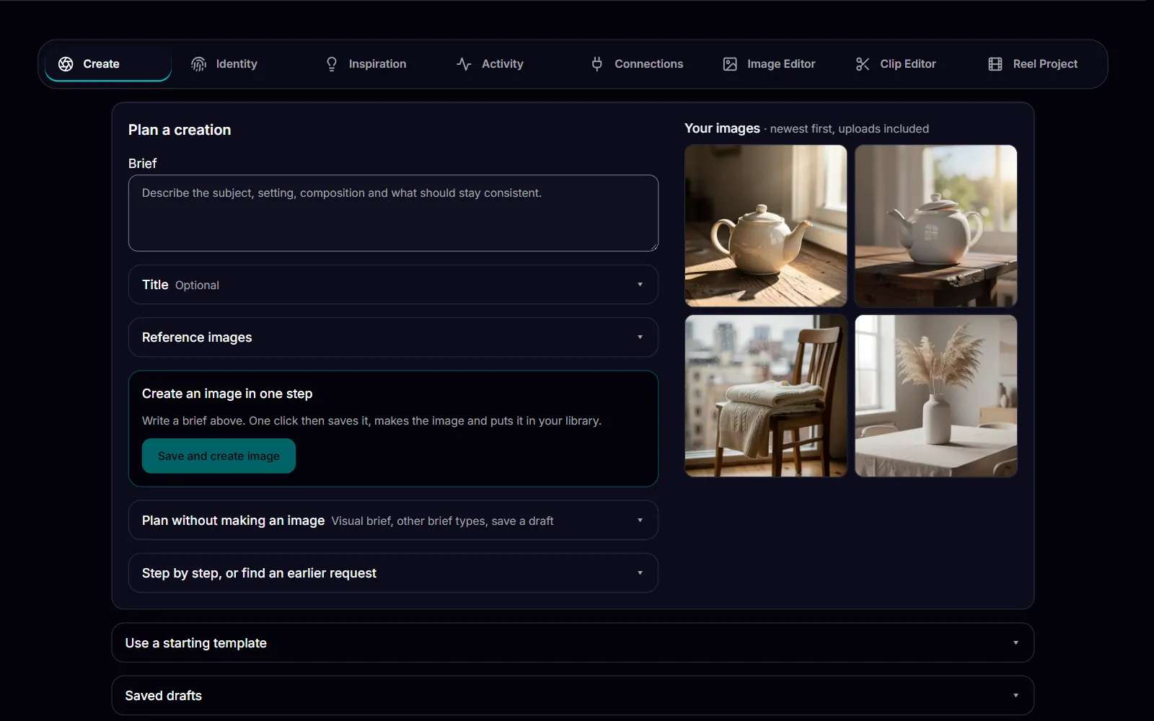Click the Connections plug icon
Screen dimensions: 1154x721
pos(597,64)
